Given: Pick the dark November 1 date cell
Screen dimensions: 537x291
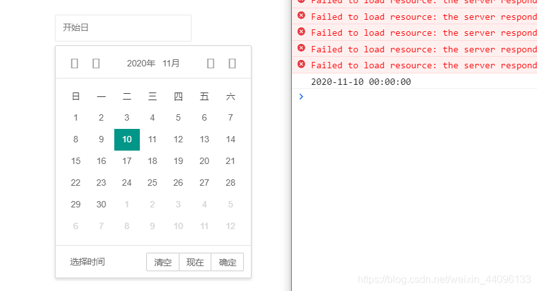Looking at the screenshot, I should [x=76, y=118].
